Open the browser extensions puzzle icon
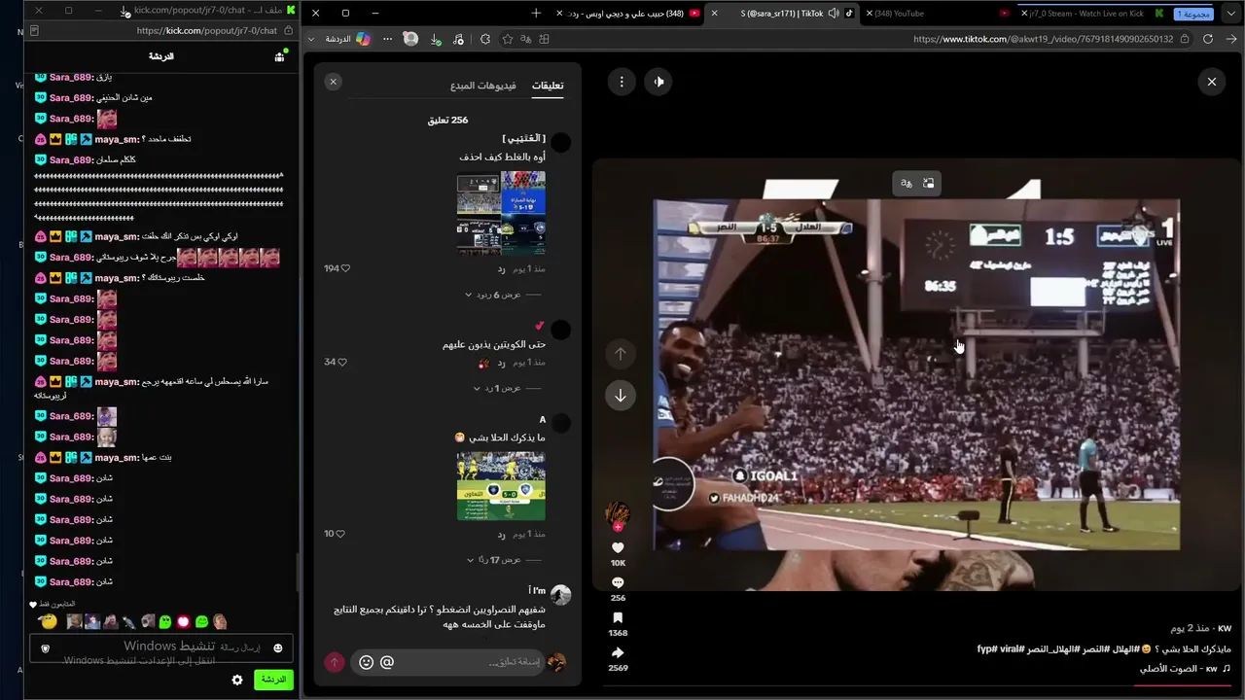The image size is (1245, 700). pyautogui.click(x=485, y=39)
